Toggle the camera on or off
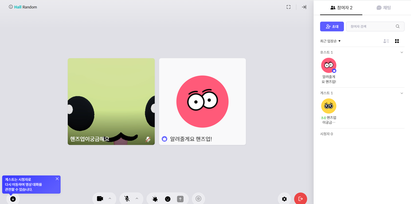Screen dimensions: 411x204 [100, 199]
